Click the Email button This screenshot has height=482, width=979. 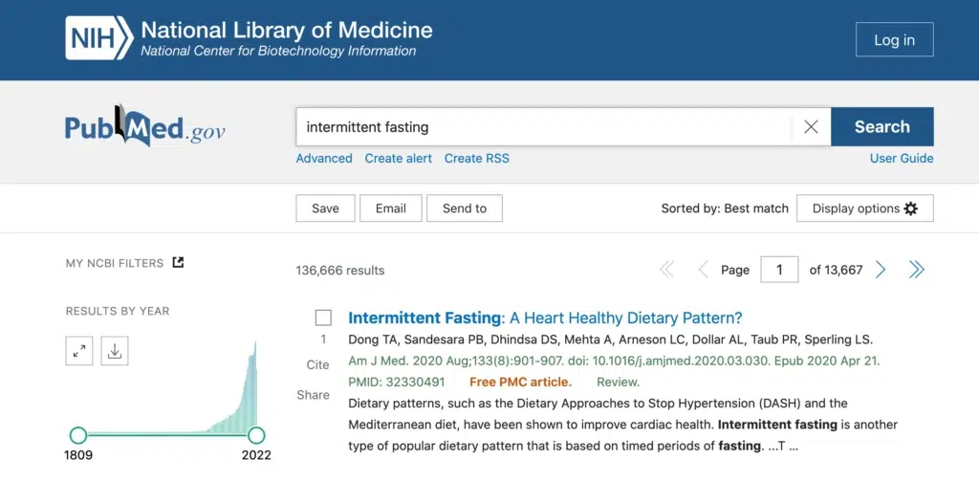[x=390, y=208]
